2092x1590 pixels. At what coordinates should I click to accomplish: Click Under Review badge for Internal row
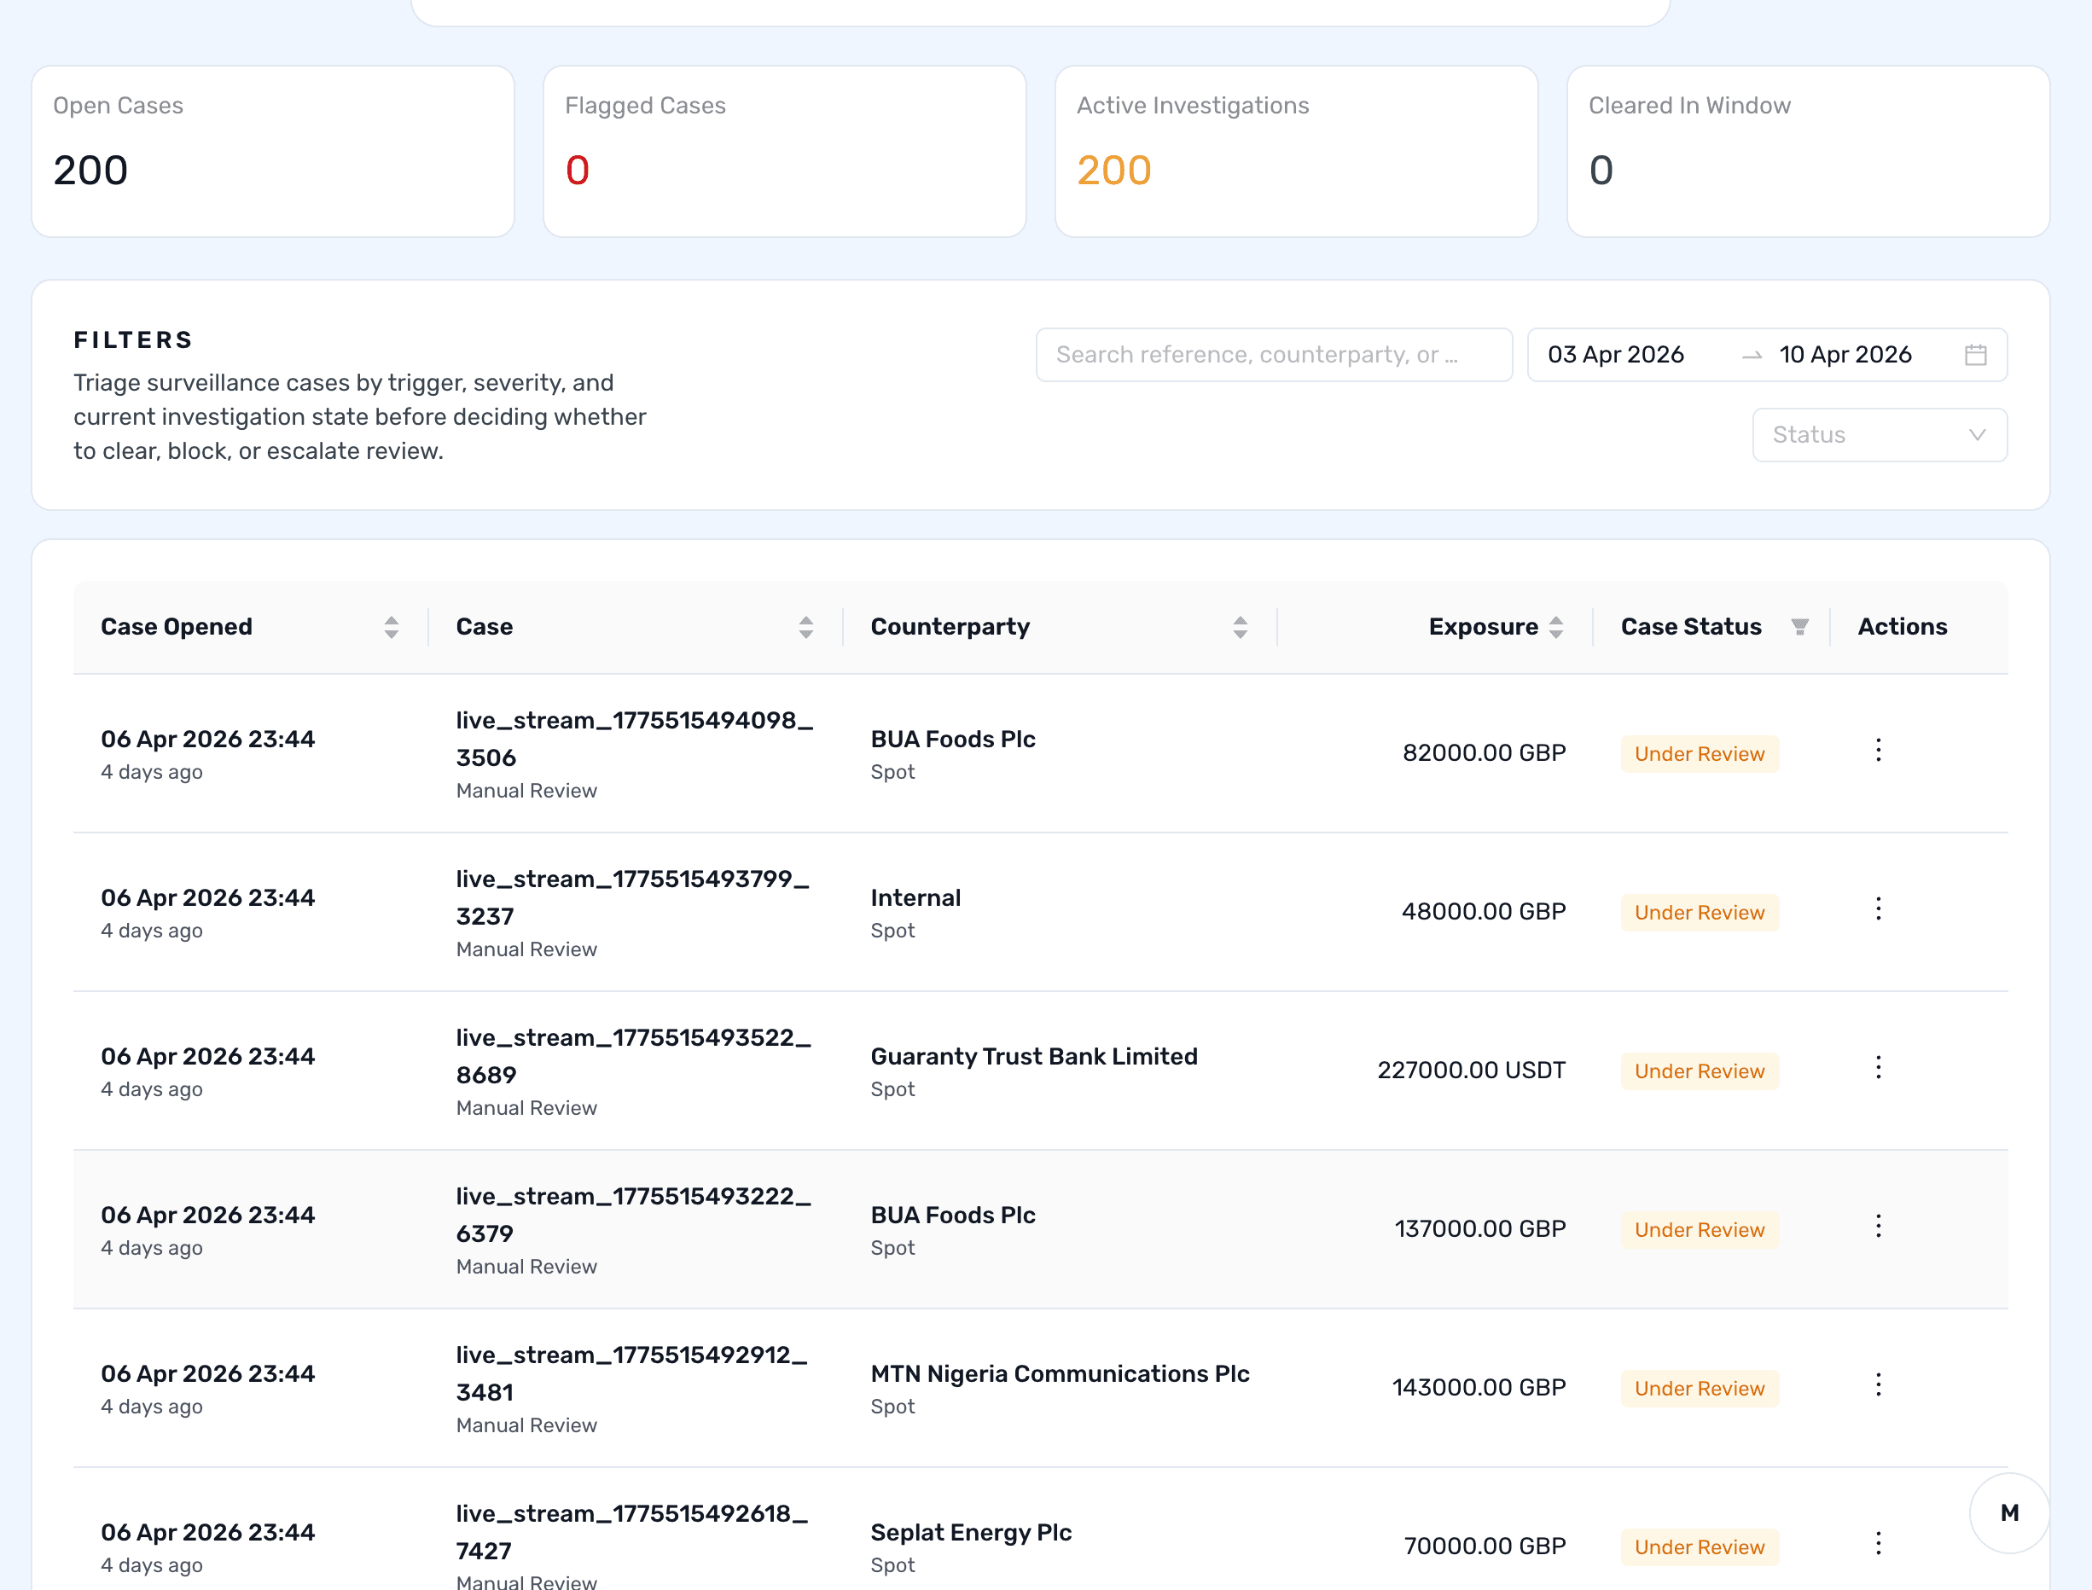click(1700, 914)
